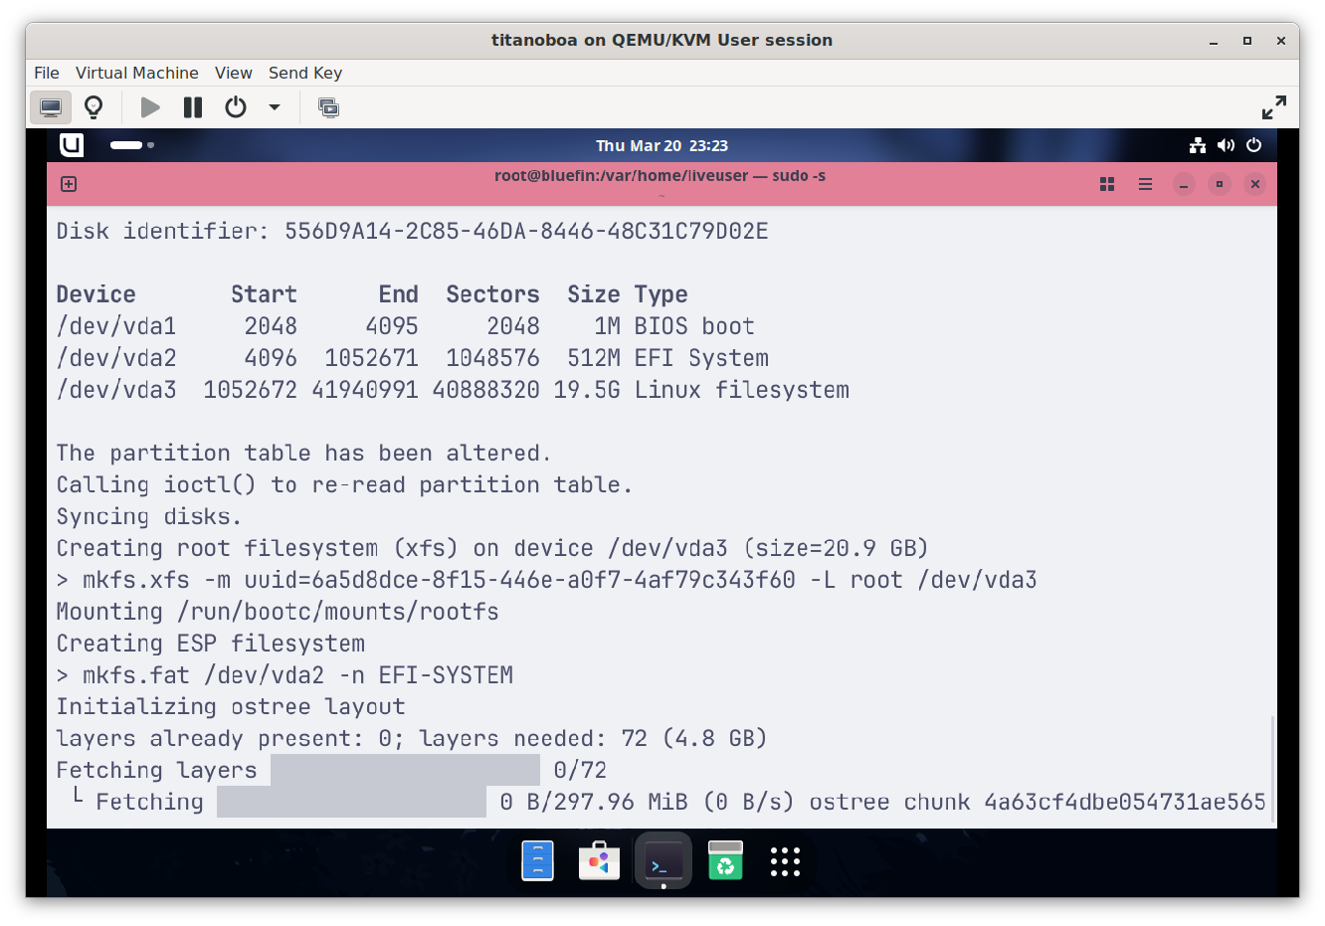Click the 'Fetching layers' progress bar
The width and height of the screenshot is (1325, 926).
click(405, 771)
